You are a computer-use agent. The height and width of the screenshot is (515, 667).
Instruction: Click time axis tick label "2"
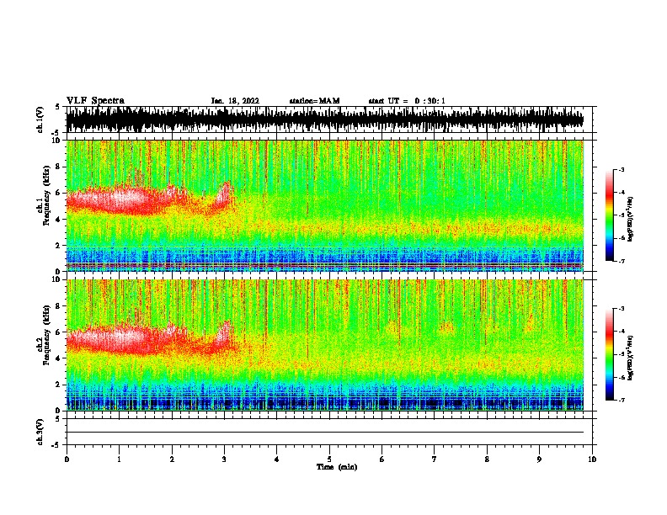172,459
